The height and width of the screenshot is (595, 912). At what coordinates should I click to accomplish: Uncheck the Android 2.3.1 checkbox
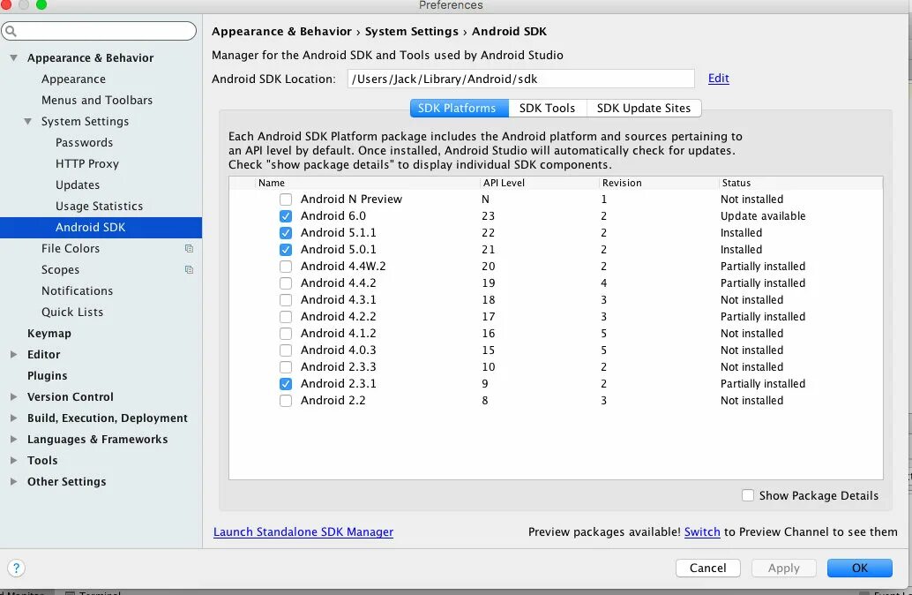click(286, 384)
